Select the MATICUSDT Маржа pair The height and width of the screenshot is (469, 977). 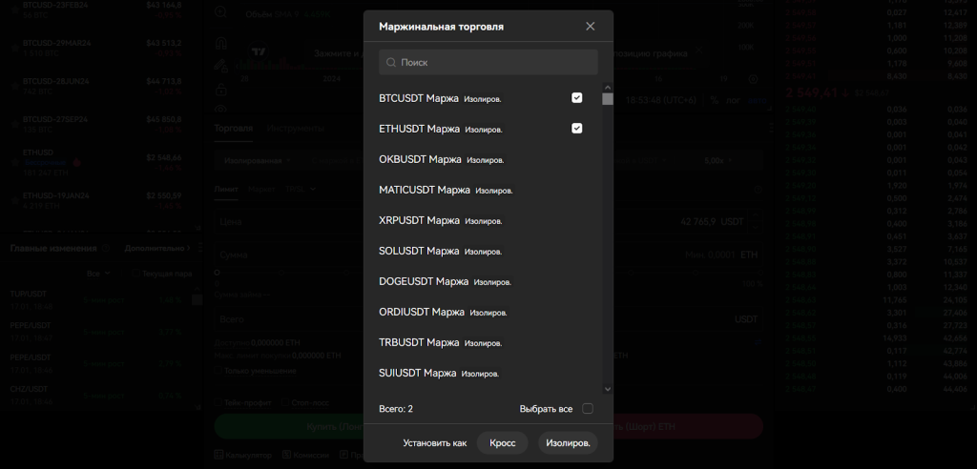[446, 190]
